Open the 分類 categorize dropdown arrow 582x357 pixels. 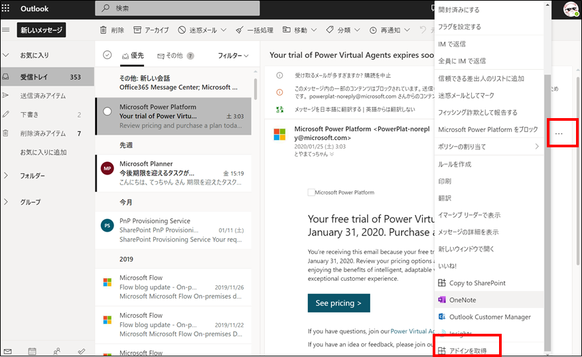pyautogui.click(x=357, y=30)
